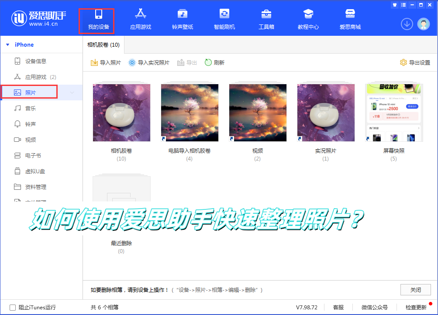The image size is (438, 315).
Task: Select 应用游戏 (2) in the sidebar
Action: coord(41,77)
